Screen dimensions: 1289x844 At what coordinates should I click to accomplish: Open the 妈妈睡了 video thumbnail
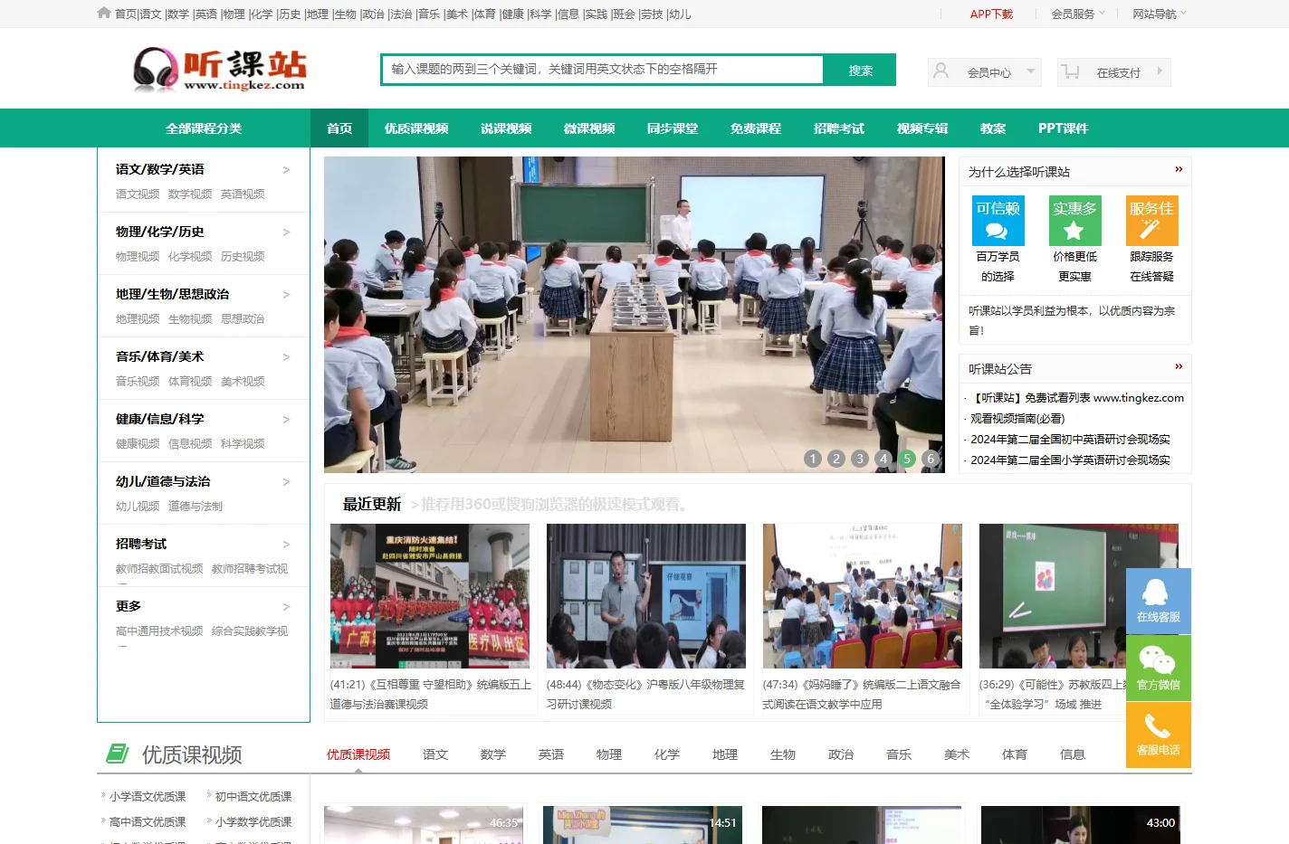pos(863,596)
